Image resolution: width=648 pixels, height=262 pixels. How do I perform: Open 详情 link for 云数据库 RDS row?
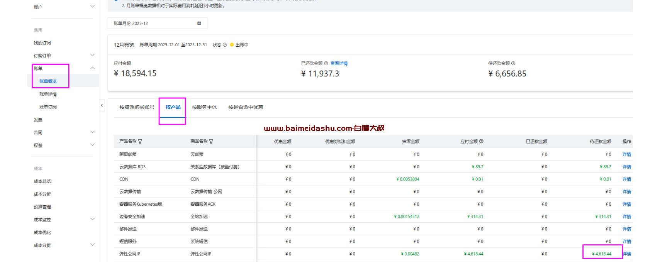626,167
